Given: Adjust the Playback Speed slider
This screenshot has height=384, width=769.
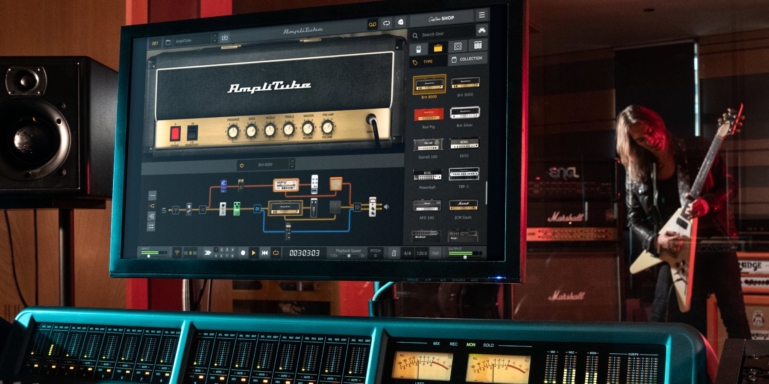Looking at the screenshot, I should pyautogui.click(x=349, y=256).
